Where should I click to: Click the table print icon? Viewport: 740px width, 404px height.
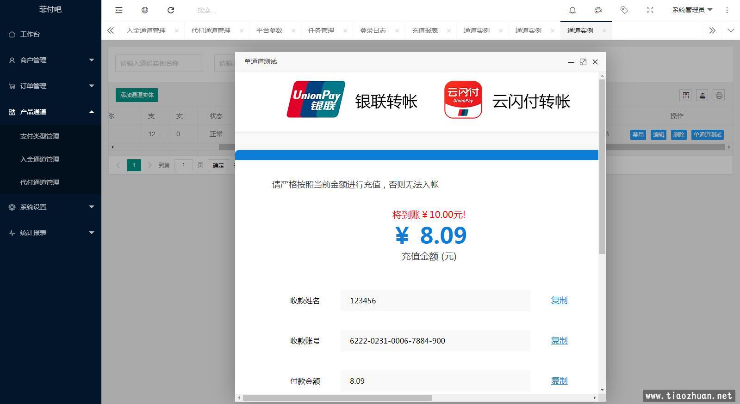719,95
